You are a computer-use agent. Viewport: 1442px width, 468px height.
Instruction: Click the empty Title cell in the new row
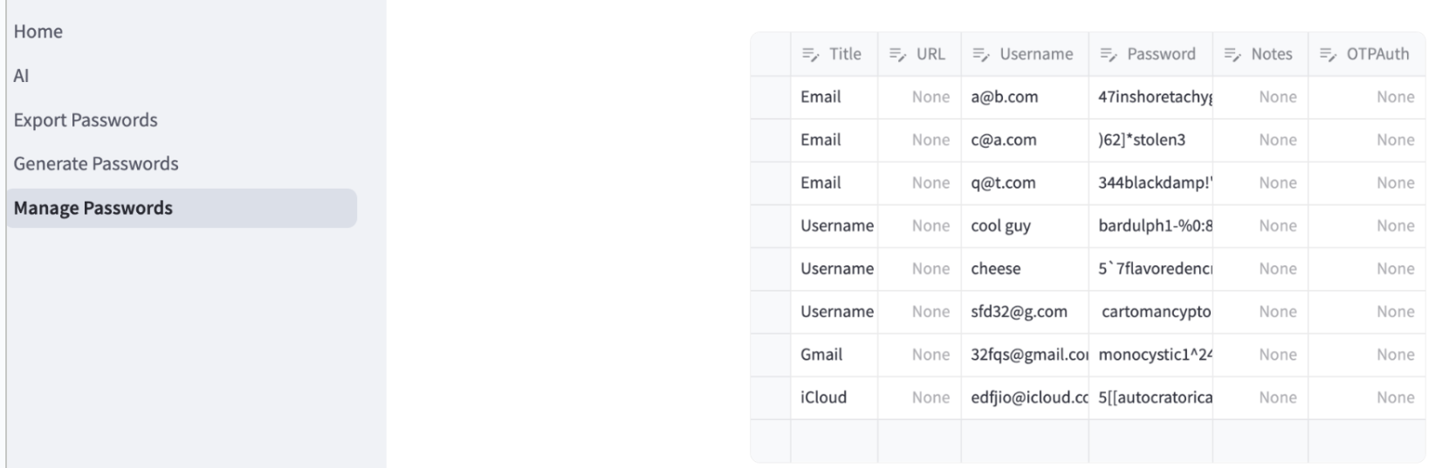point(834,440)
